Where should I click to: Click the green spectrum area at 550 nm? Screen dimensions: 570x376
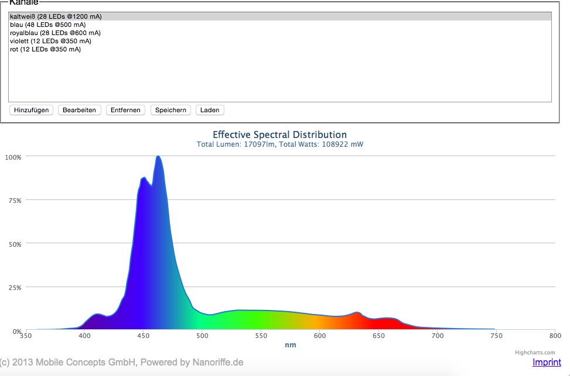pos(261,322)
